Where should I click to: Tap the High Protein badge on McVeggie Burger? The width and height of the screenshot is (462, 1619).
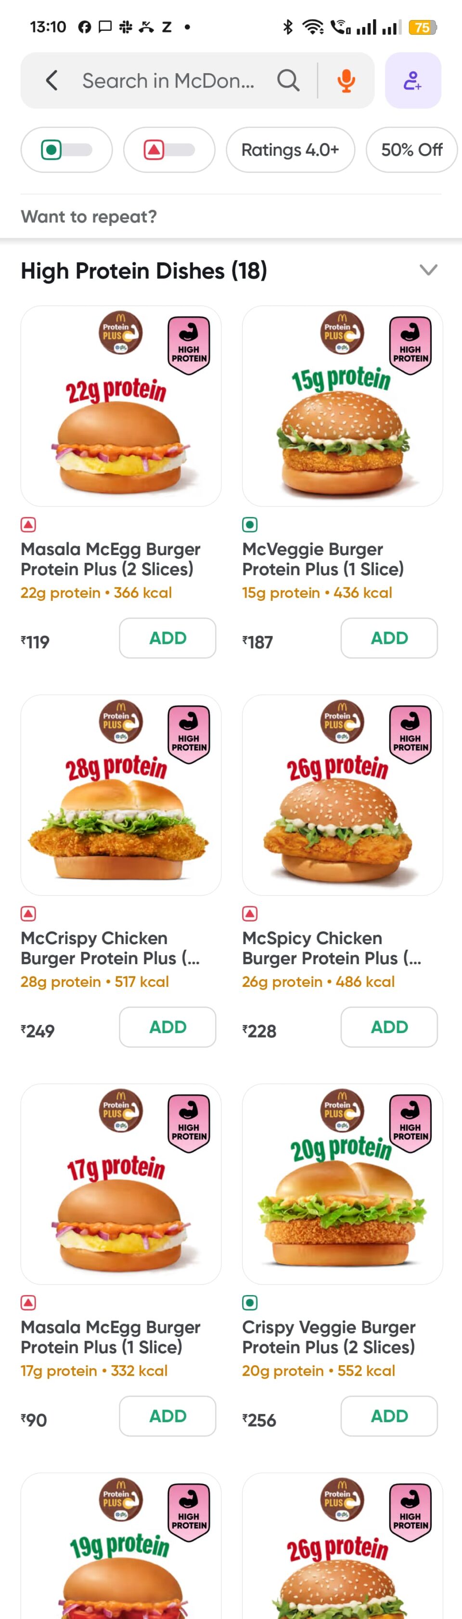tap(410, 345)
